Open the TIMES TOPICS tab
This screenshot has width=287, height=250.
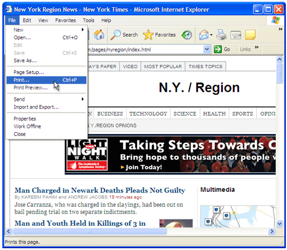[x=205, y=66]
